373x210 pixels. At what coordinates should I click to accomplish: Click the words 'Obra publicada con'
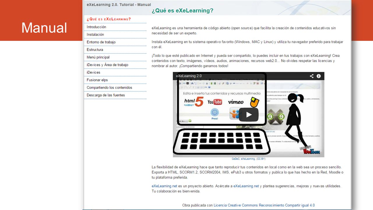198,205
